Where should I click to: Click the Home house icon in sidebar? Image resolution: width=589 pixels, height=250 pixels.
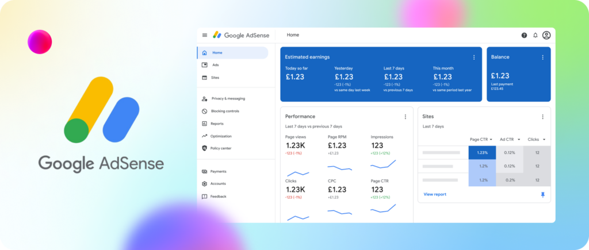(204, 53)
